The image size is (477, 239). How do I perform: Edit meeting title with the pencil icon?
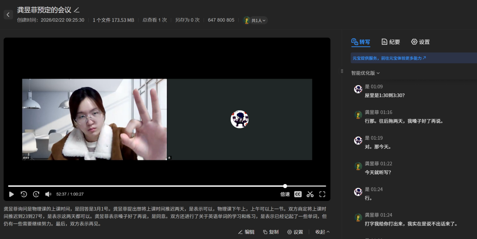77,10
